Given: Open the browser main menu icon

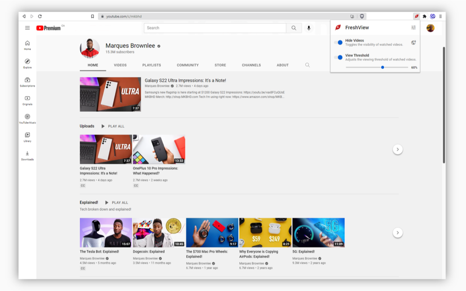Looking at the screenshot, I should pos(441,16).
